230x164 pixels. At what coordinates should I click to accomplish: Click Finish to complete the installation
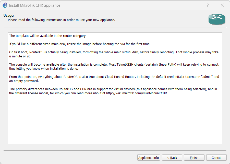194,158
